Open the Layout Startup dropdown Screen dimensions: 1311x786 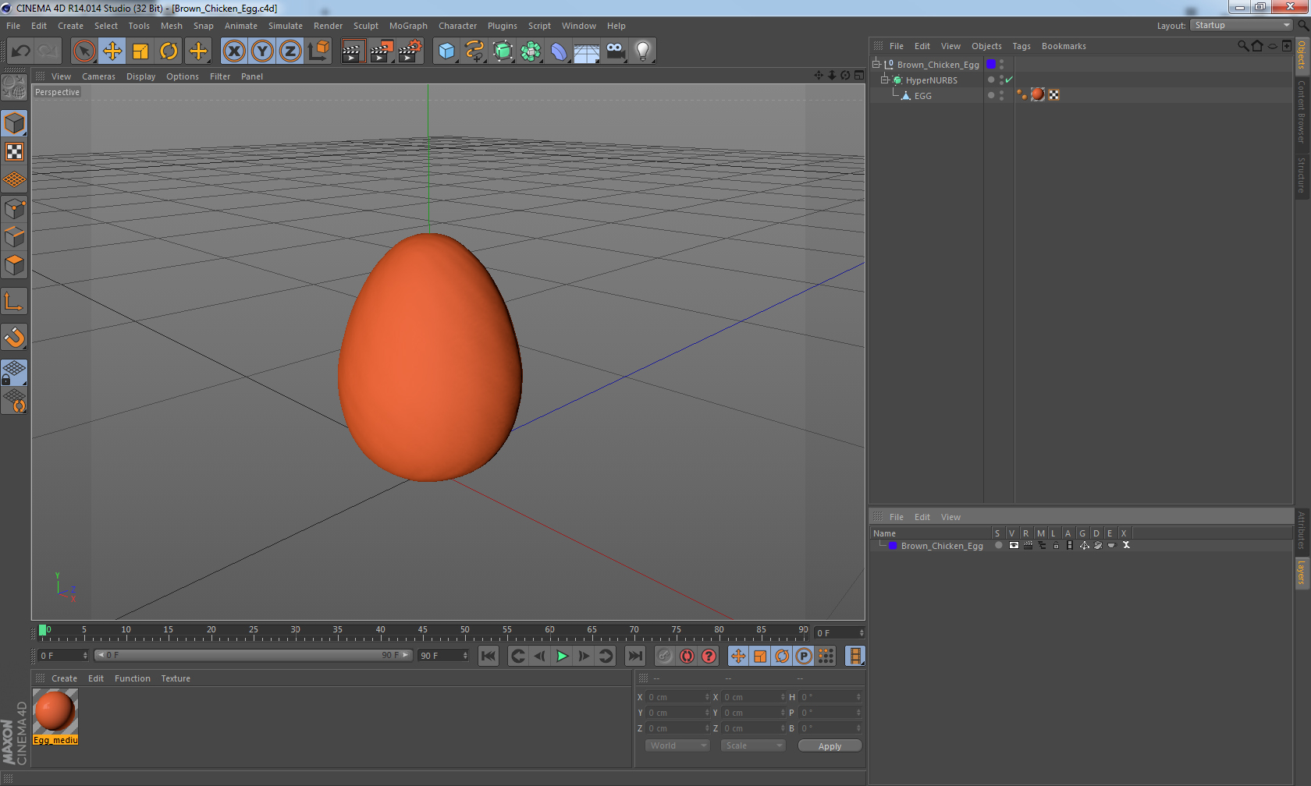tap(1242, 25)
